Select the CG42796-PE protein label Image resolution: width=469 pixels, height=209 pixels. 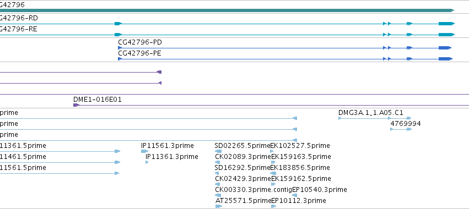pos(139,53)
